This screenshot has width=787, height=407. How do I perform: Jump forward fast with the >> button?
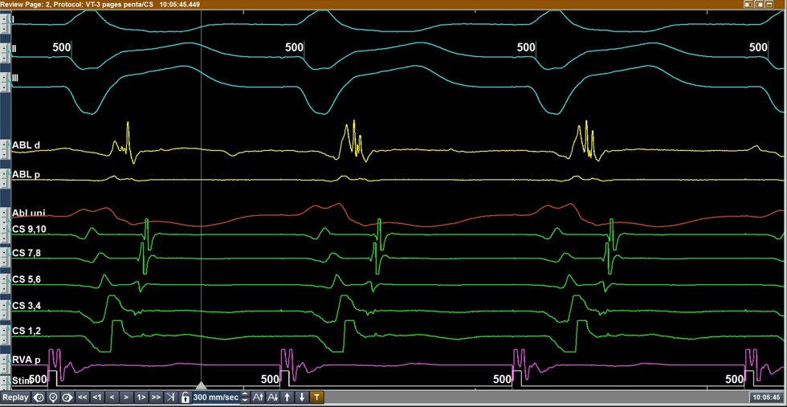[x=156, y=397]
